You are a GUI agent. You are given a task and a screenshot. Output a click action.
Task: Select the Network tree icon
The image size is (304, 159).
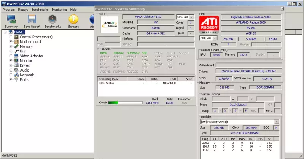pos(16,75)
